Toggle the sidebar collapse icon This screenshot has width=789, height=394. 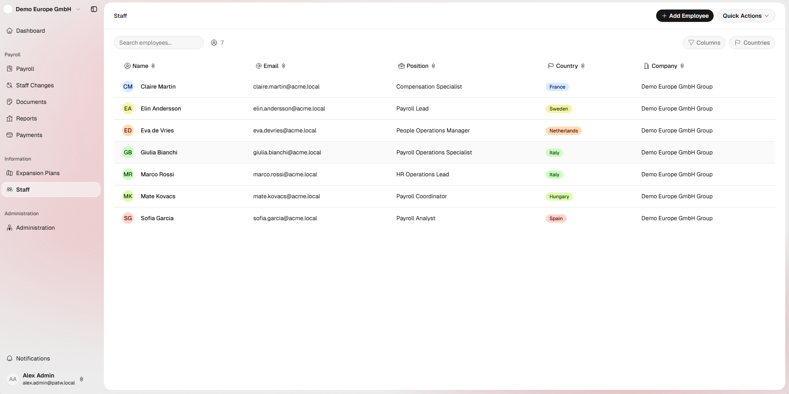(94, 9)
